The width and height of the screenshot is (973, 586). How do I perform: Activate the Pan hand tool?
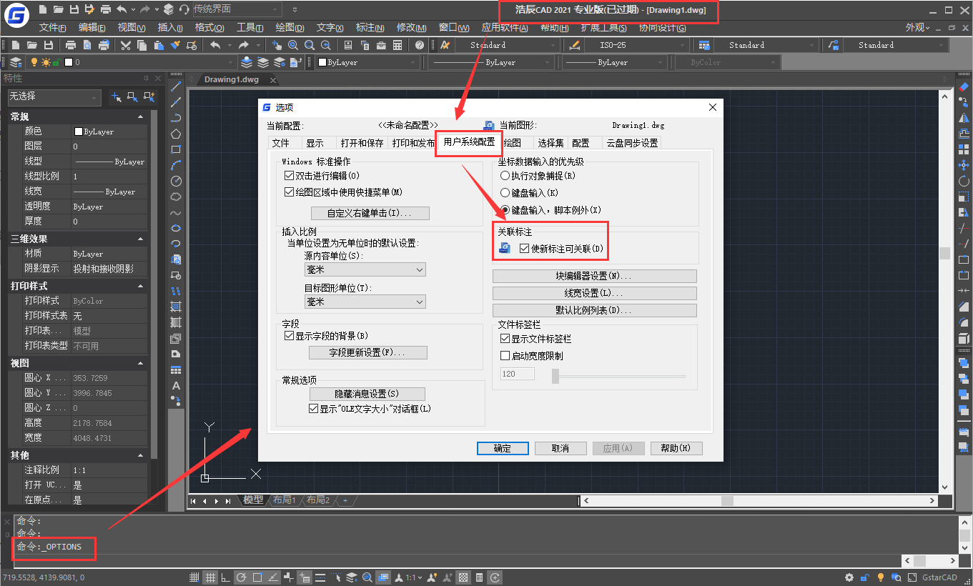click(x=277, y=45)
